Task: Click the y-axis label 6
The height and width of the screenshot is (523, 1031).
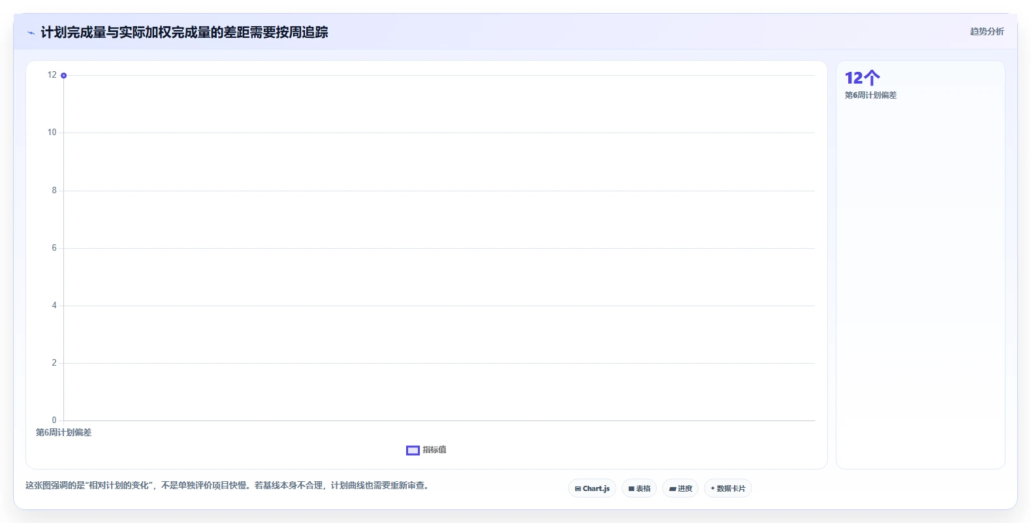Action: pyautogui.click(x=54, y=248)
